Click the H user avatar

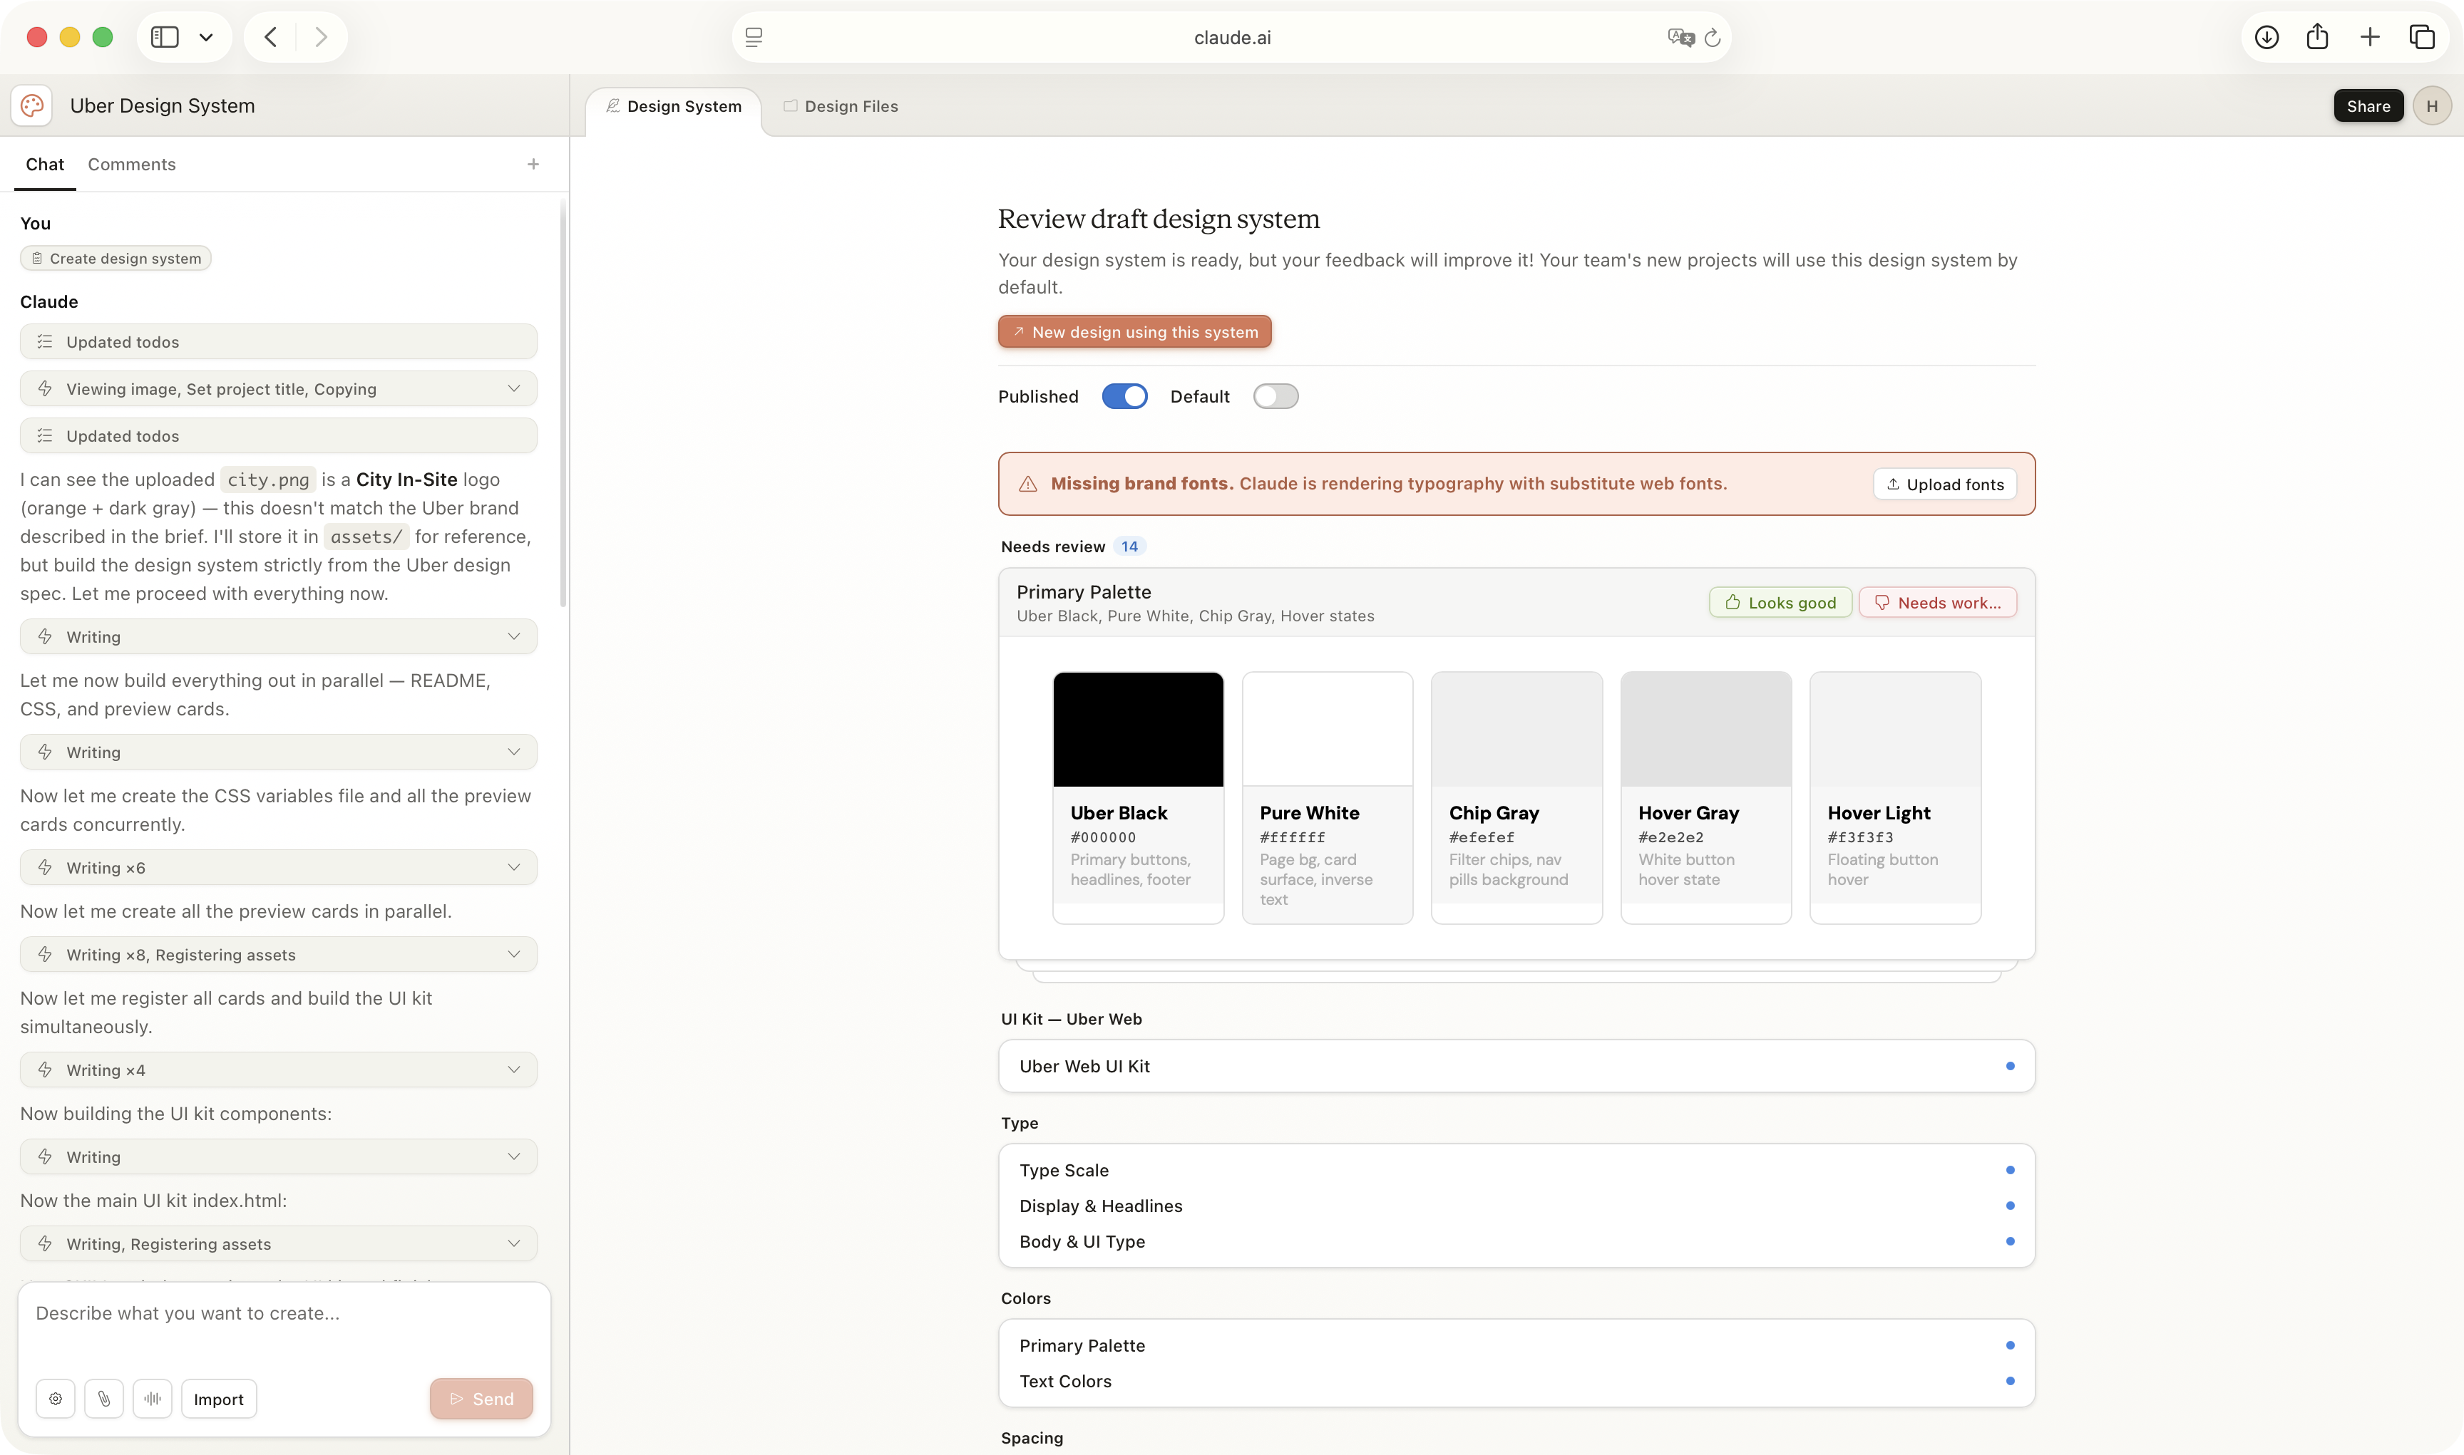pyautogui.click(x=2432, y=106)
